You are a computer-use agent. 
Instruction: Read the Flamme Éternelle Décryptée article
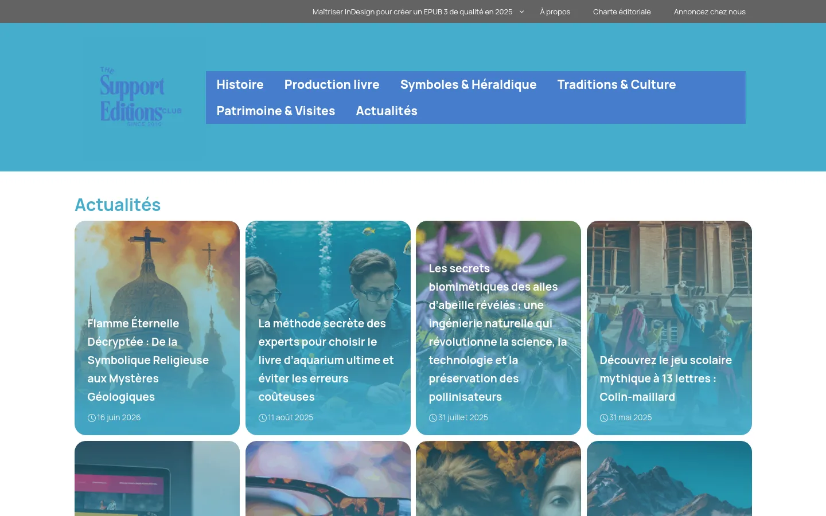[x=148, y=360]
